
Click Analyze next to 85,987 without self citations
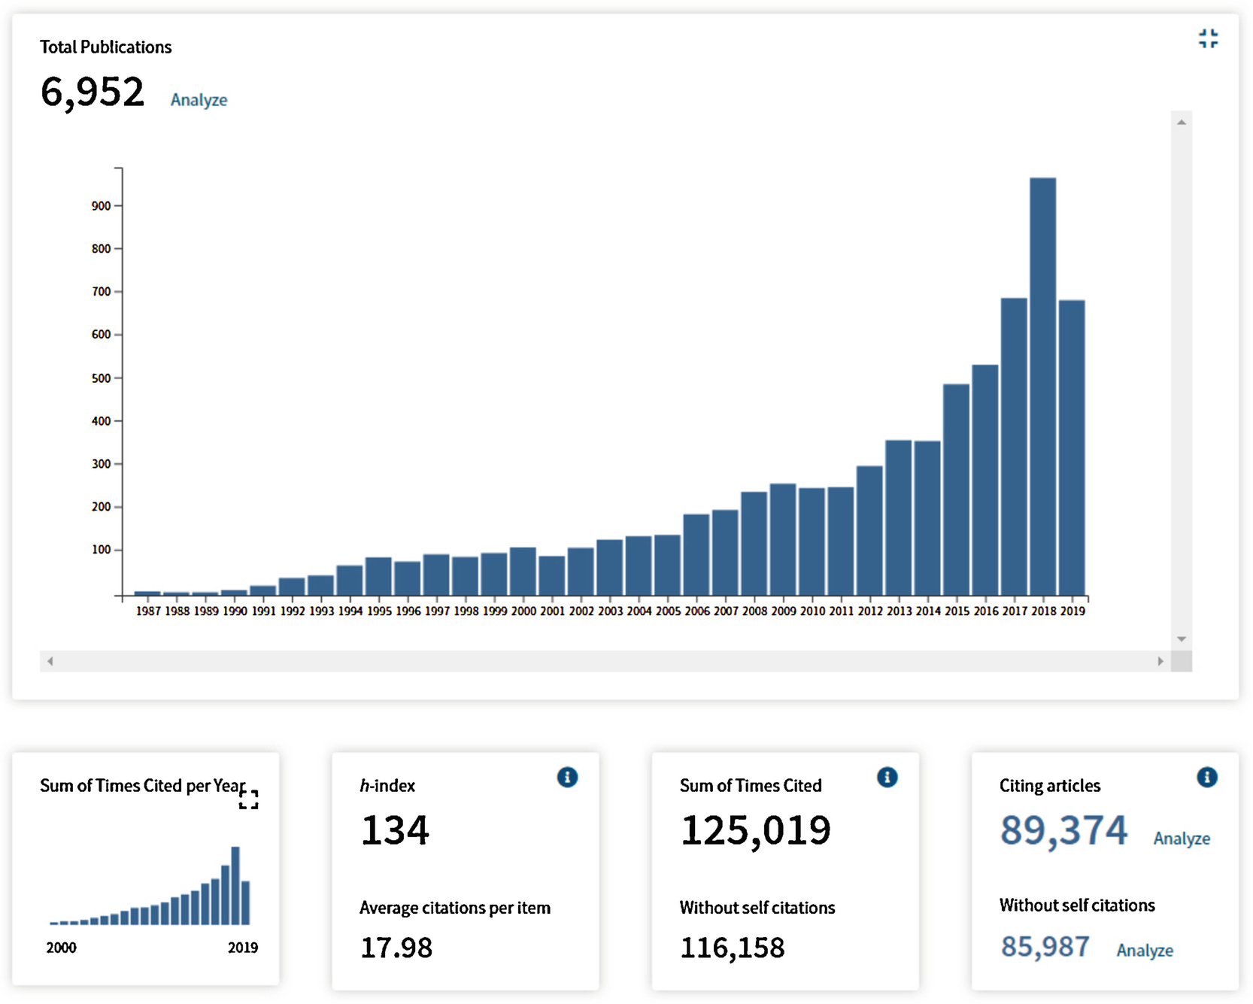[1145, 951]
